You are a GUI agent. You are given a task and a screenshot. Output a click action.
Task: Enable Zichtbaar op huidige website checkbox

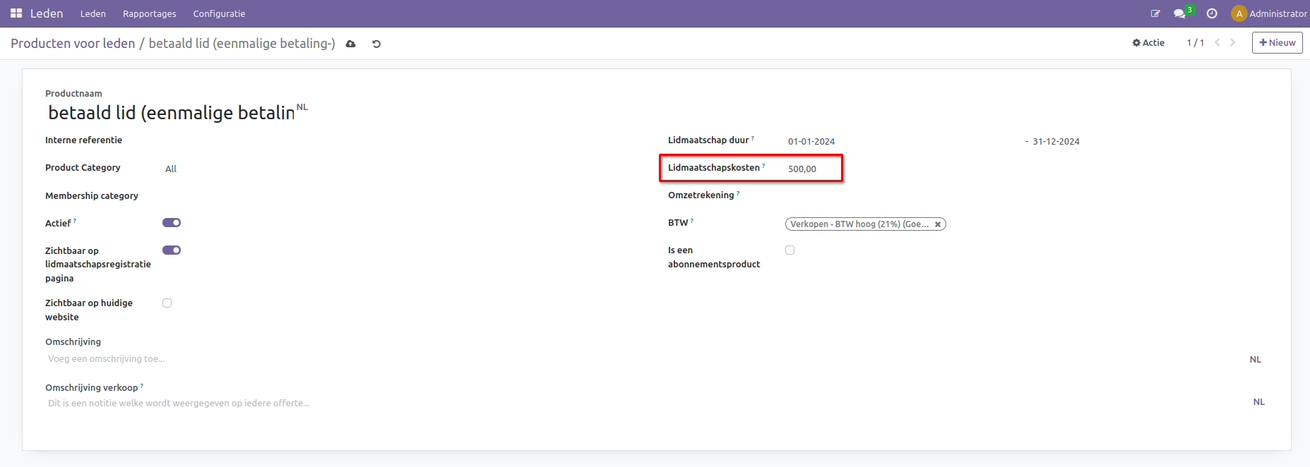167,303
